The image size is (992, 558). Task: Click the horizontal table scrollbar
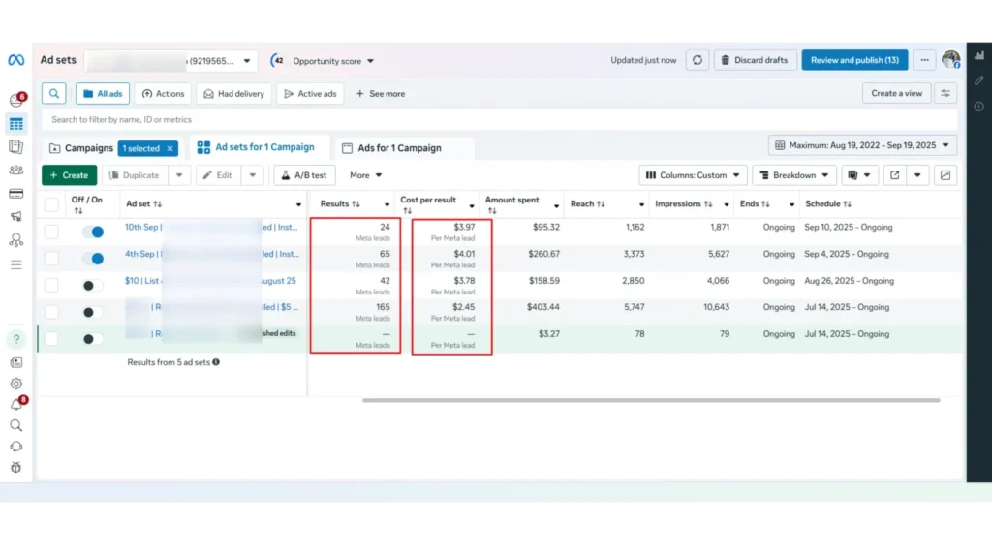651,400
